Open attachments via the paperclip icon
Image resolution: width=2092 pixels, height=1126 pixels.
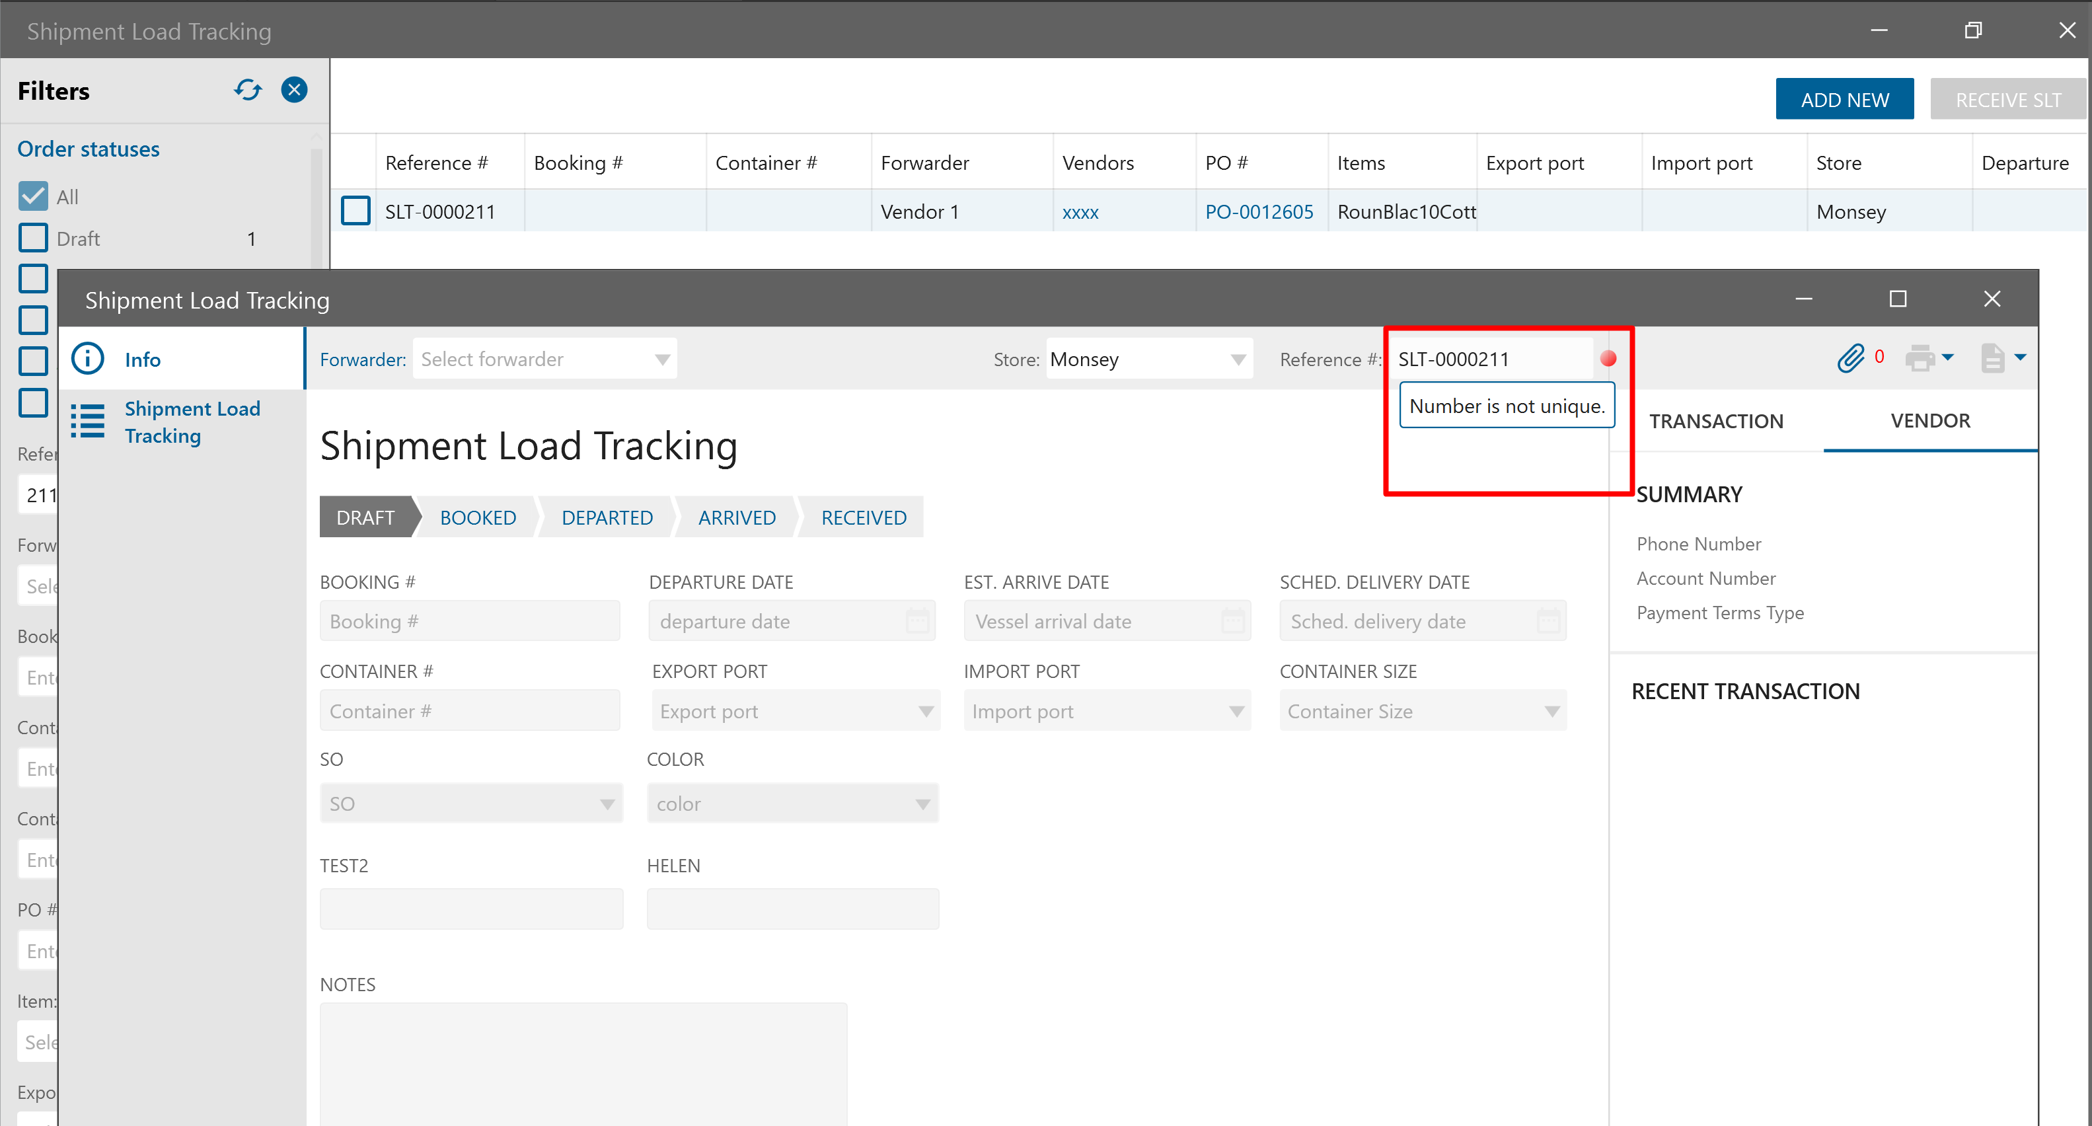point(1851,358)
